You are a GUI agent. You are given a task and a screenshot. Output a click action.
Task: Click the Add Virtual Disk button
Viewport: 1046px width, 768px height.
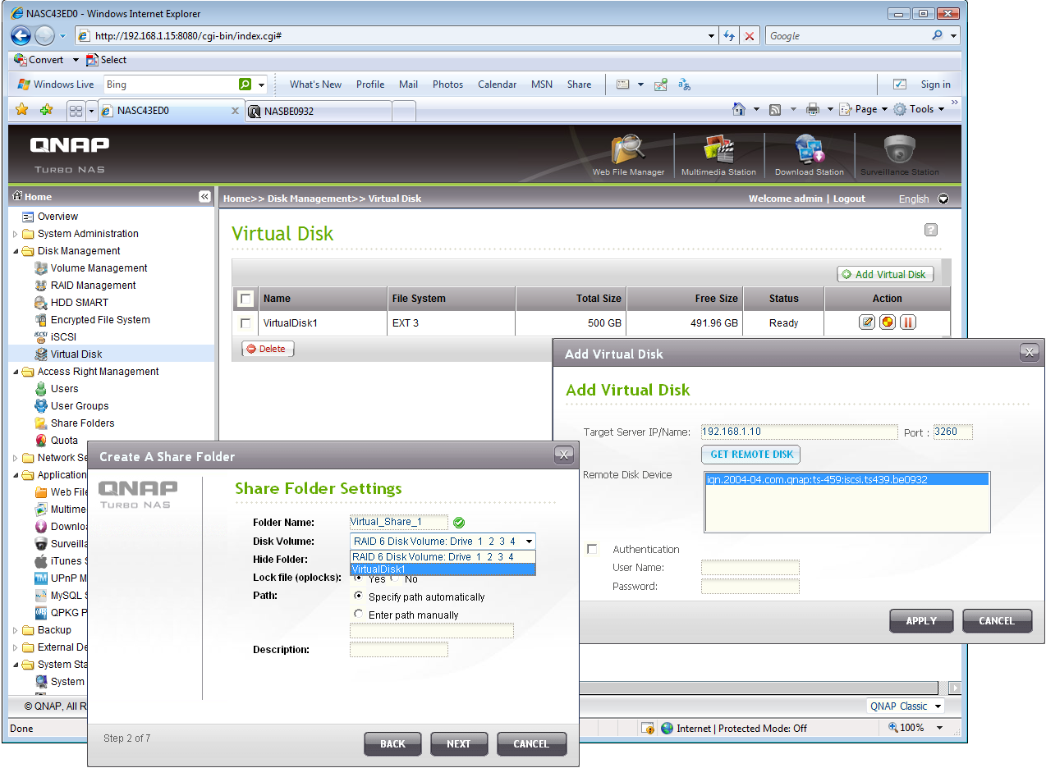click(884, 274)
